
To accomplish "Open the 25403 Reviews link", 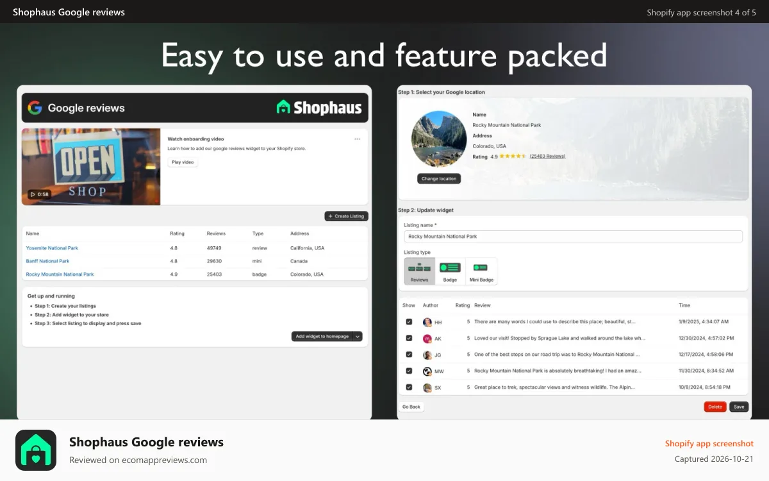I will 547,156.
